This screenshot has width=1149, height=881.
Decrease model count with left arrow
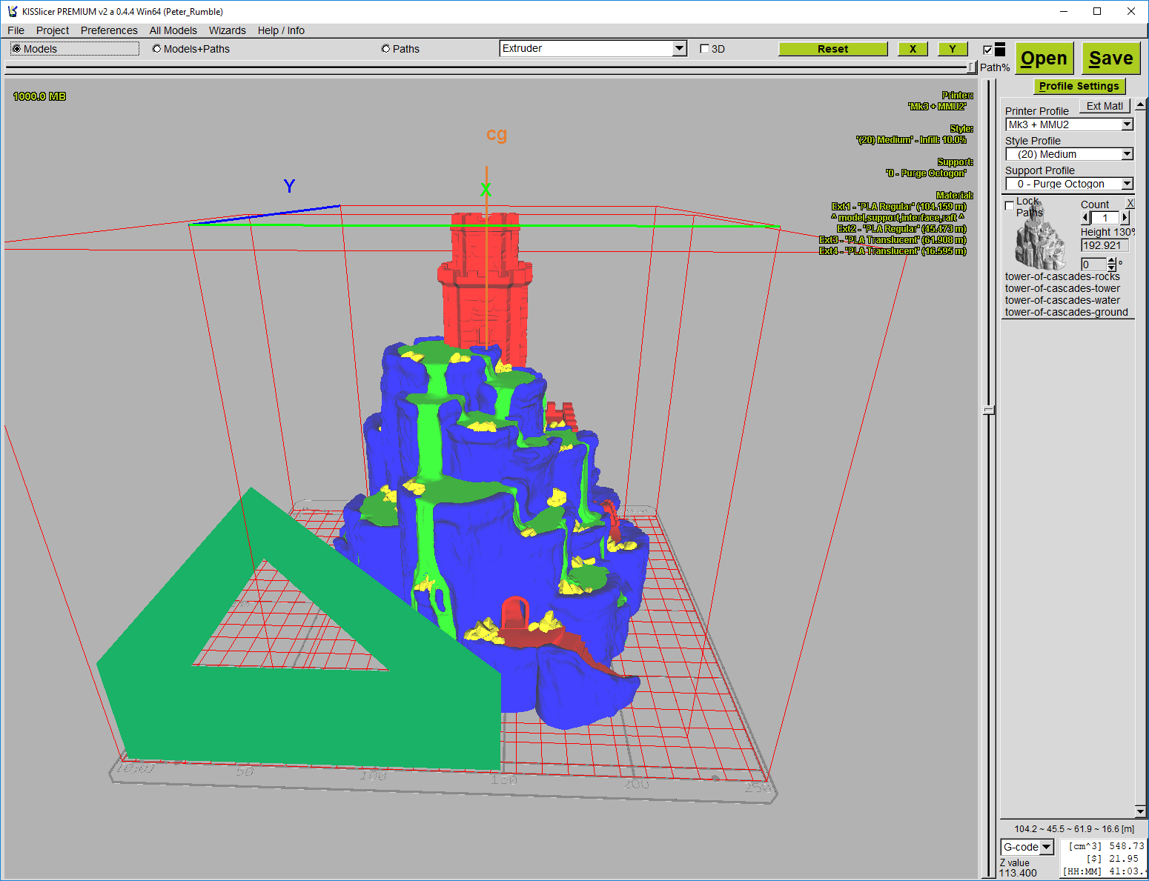pyautogui.click(x=1086, y=218)
